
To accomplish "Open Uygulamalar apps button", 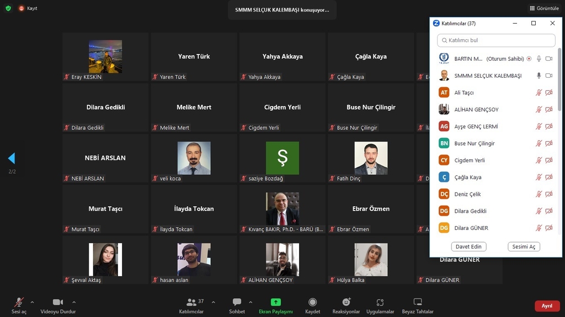I will pyautogui.click(x=380, y=305).
